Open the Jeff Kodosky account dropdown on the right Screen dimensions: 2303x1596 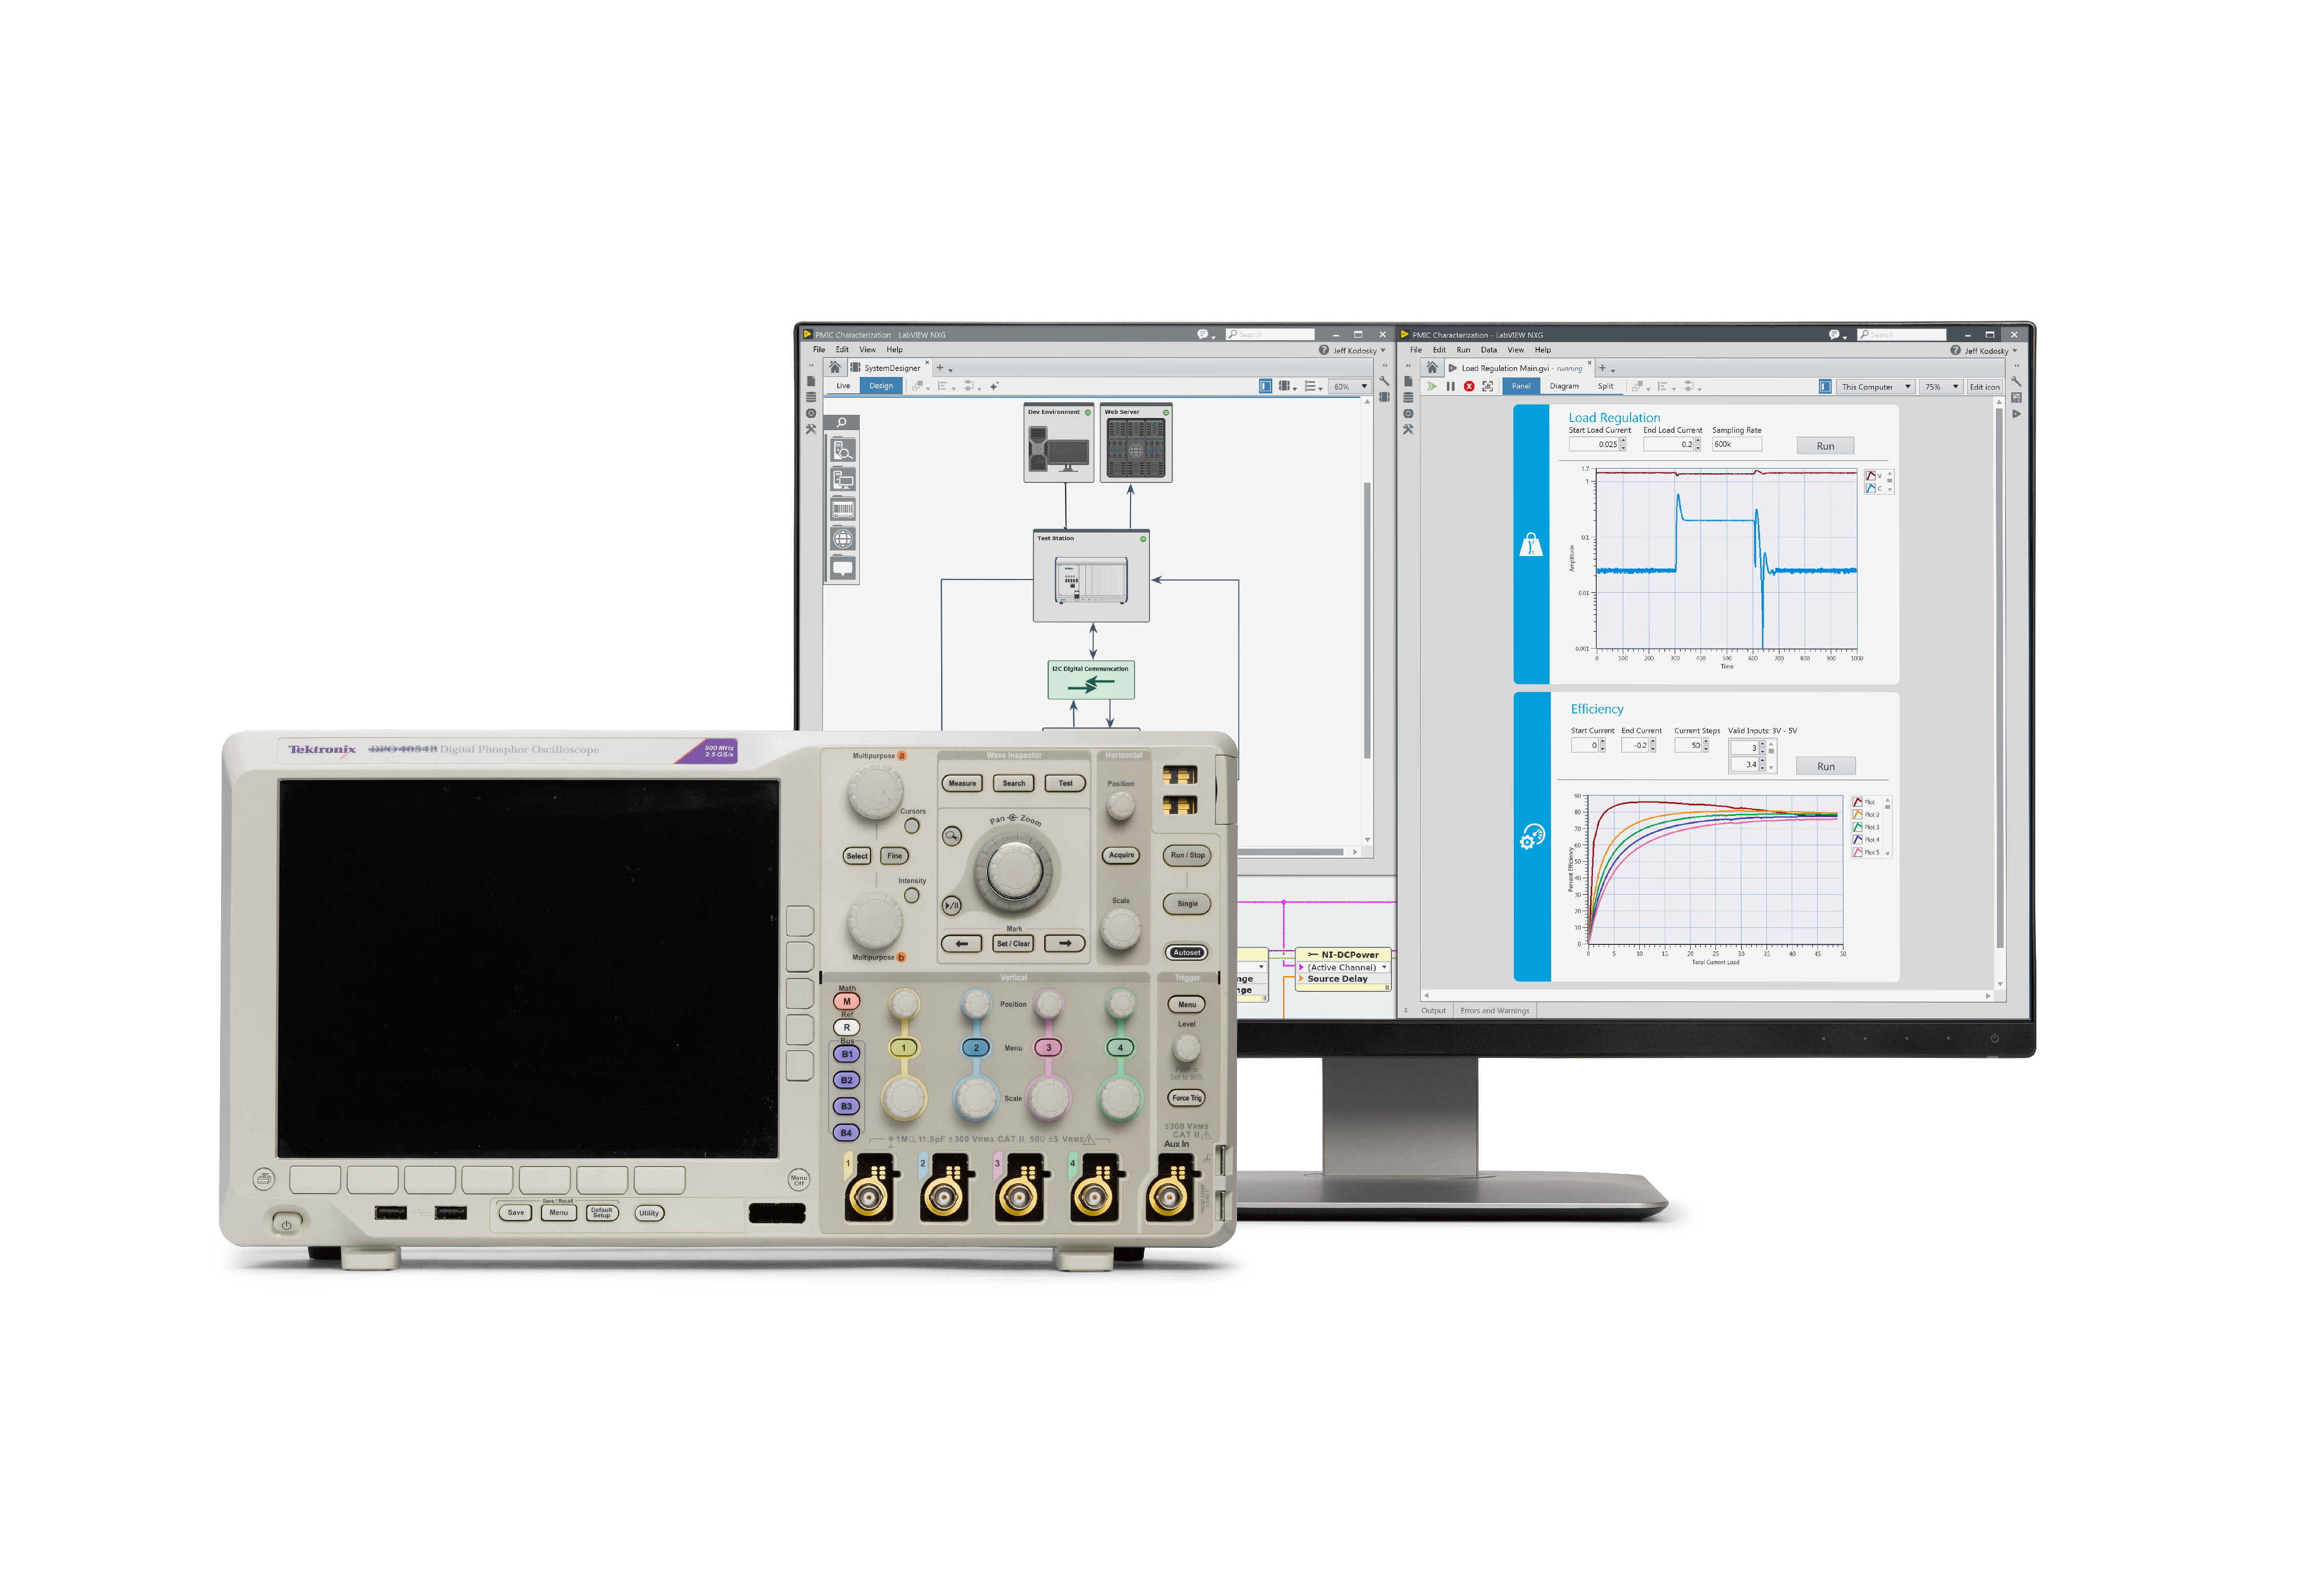point(1990,351)
